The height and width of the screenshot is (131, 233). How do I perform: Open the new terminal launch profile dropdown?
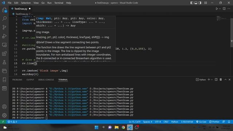pos(212,80)
